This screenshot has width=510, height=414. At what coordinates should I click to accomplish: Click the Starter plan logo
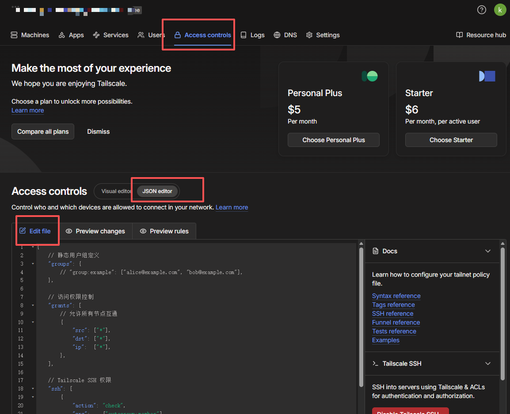tap(487, 76)
